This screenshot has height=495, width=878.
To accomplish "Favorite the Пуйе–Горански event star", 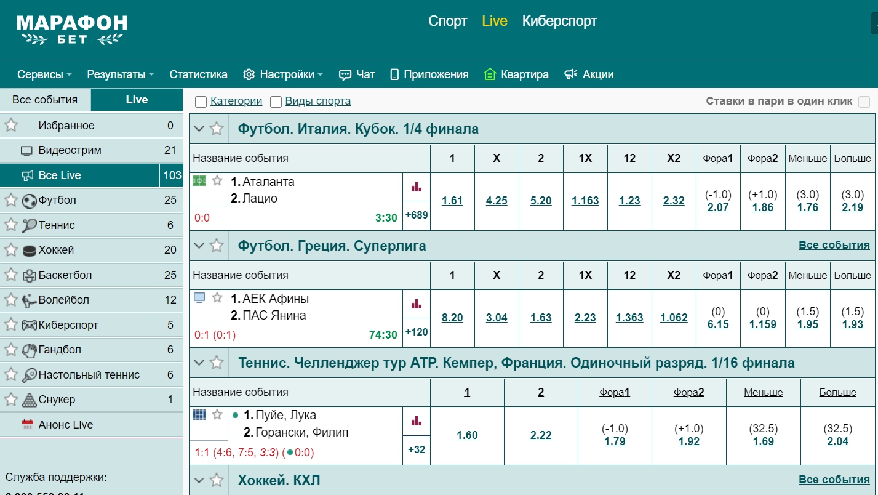I will click(x=217, y=414).
